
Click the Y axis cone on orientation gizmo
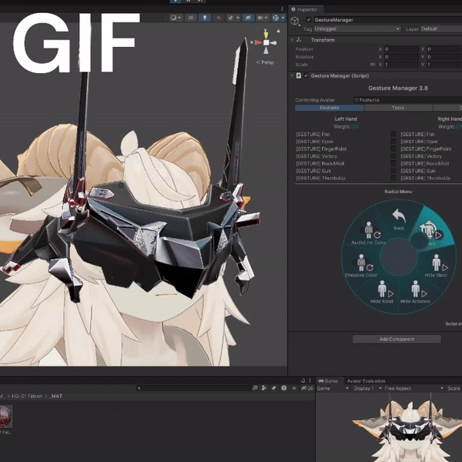(266, 34)
